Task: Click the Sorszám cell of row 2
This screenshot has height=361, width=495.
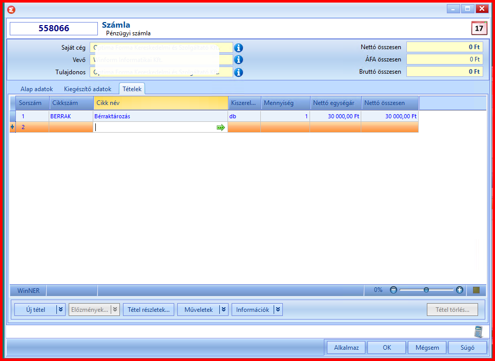Action: coord(32,127)
